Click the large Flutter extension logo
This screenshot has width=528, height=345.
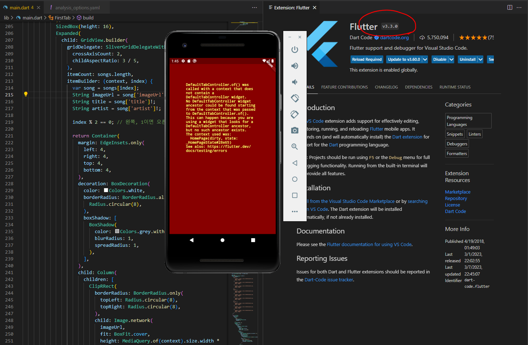[322, 44]
